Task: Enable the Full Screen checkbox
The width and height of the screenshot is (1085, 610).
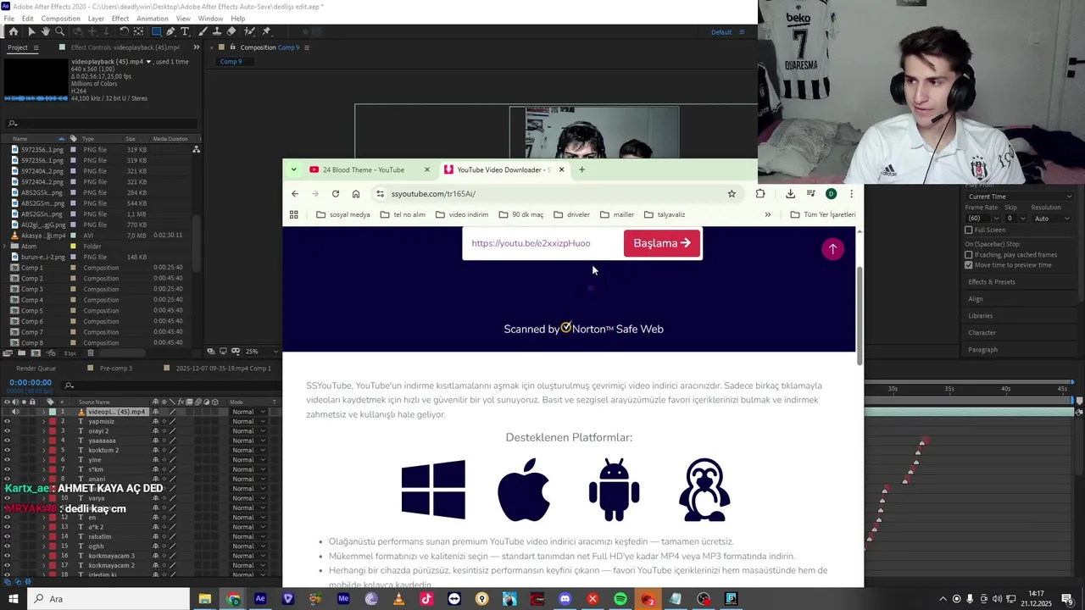Action: coord(969,230)
